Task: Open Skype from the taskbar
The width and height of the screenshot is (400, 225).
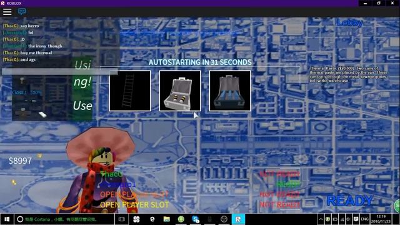Action: (196, 219)
